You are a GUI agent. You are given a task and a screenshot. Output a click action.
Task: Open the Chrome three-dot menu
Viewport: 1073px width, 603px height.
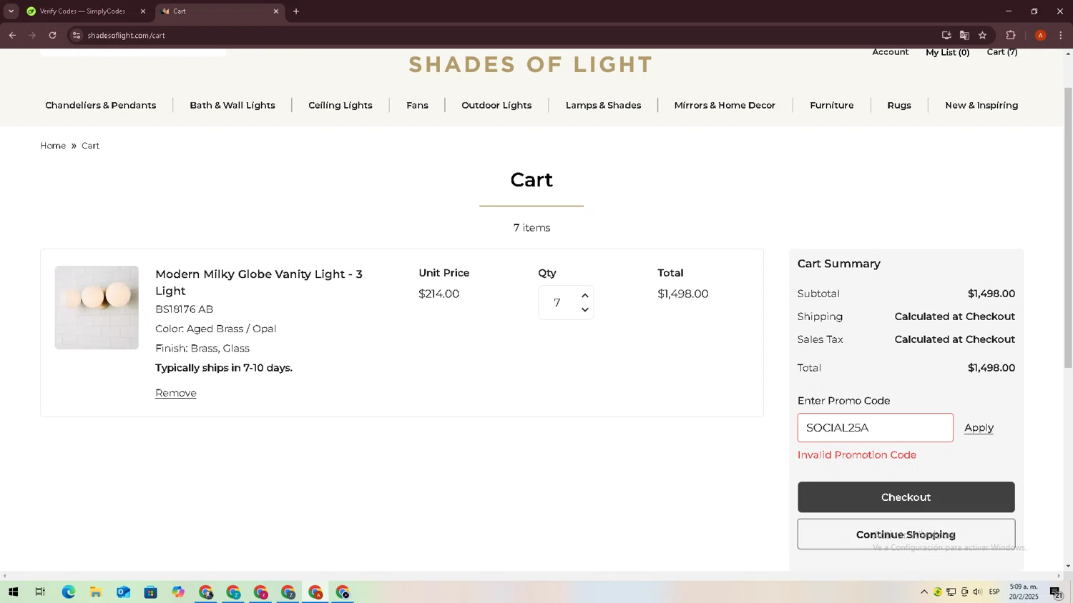coord(1060,35)
